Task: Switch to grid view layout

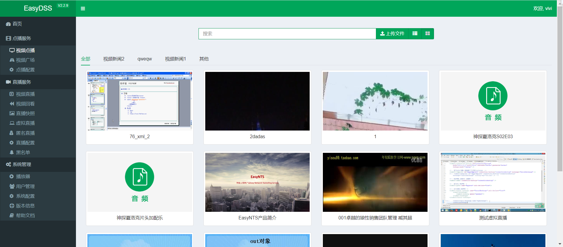Action: click(x=428, y=33)
